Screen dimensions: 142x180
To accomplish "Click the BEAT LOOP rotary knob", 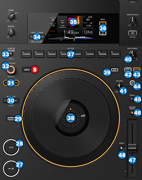I will tap(11, 70).
